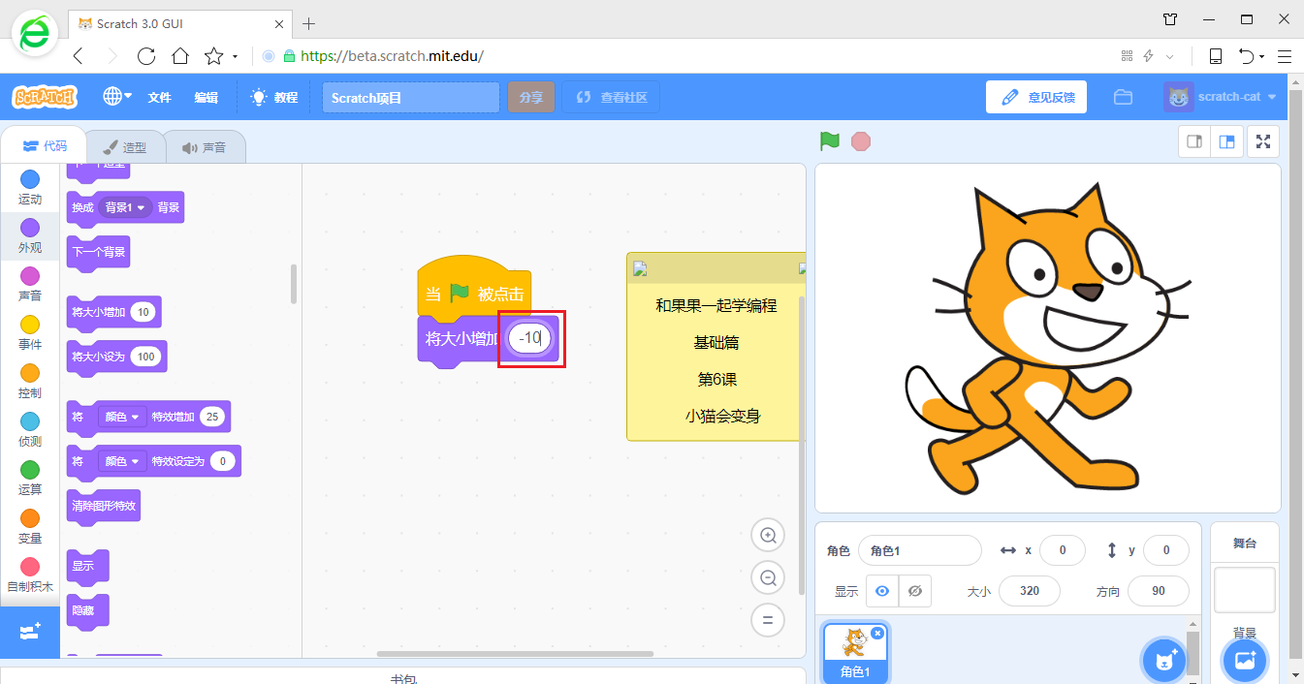
Task: Open 颜色 dropdown in 特效增加 block
Action: pyautogui.click(x=121, y=417)
